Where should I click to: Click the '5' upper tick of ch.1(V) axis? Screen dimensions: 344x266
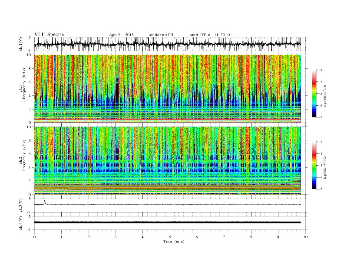click(30, 37)
